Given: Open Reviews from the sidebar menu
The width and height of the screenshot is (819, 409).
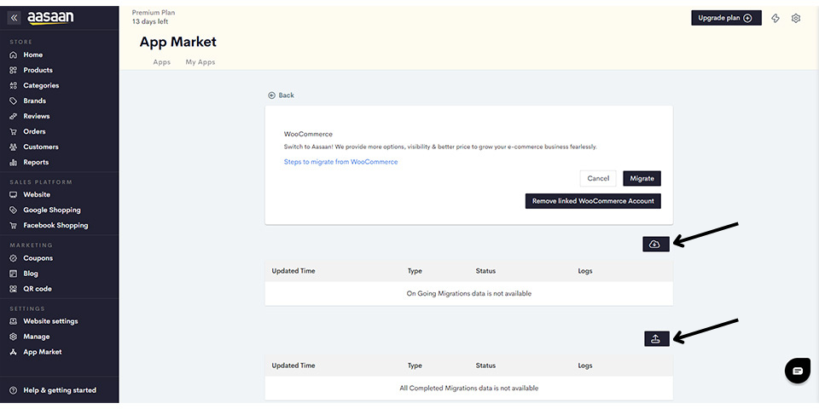Looking at the screenshot, I should [x=37, y=117].
